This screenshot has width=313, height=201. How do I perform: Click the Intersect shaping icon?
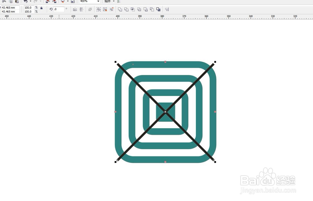pos(133,9)
